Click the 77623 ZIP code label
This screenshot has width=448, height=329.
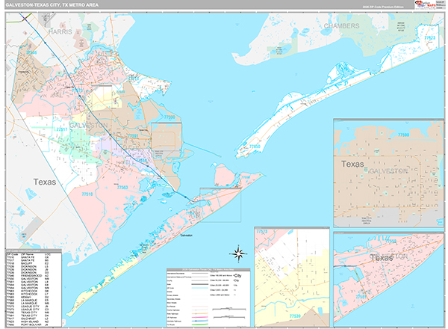(x=429, y=36)
